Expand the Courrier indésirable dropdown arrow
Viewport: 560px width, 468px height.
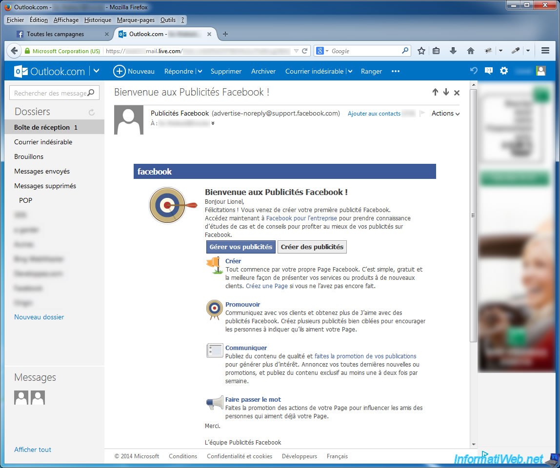[350, 71]
